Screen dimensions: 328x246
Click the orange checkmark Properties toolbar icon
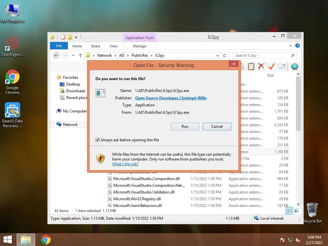[271, 66]
